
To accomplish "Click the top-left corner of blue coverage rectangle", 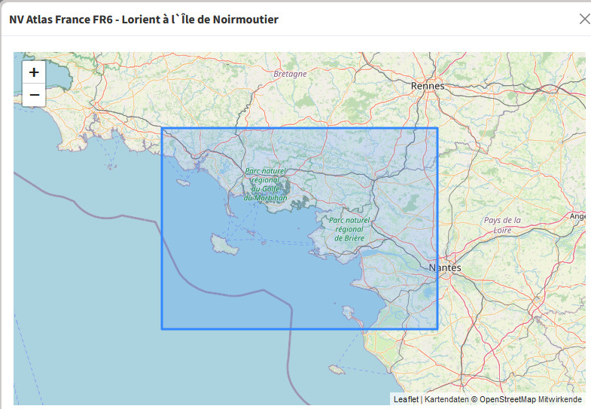I will pyautogui.click(x=163, y=129).
